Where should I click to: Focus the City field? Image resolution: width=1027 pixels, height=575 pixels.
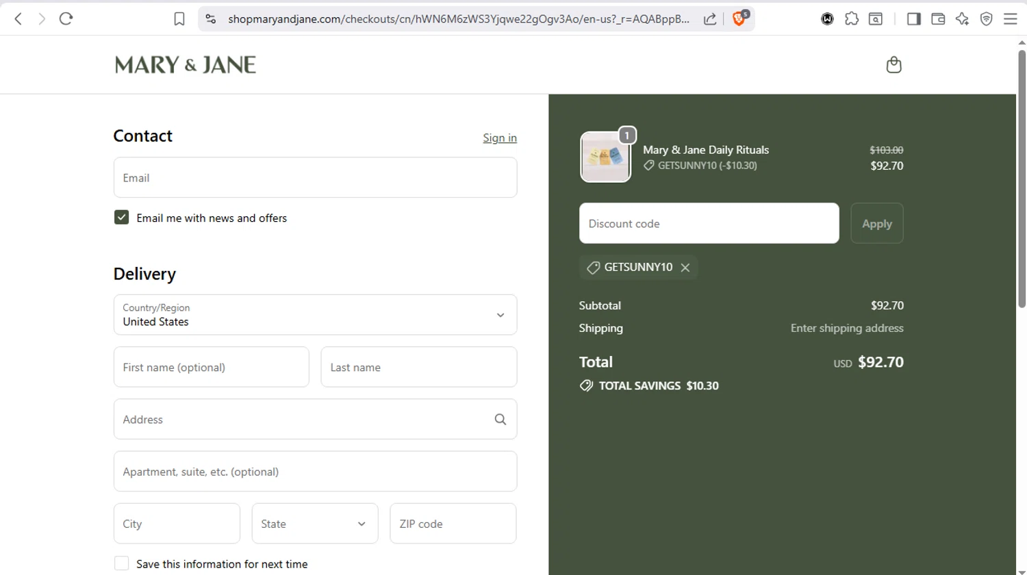(177, 524)
